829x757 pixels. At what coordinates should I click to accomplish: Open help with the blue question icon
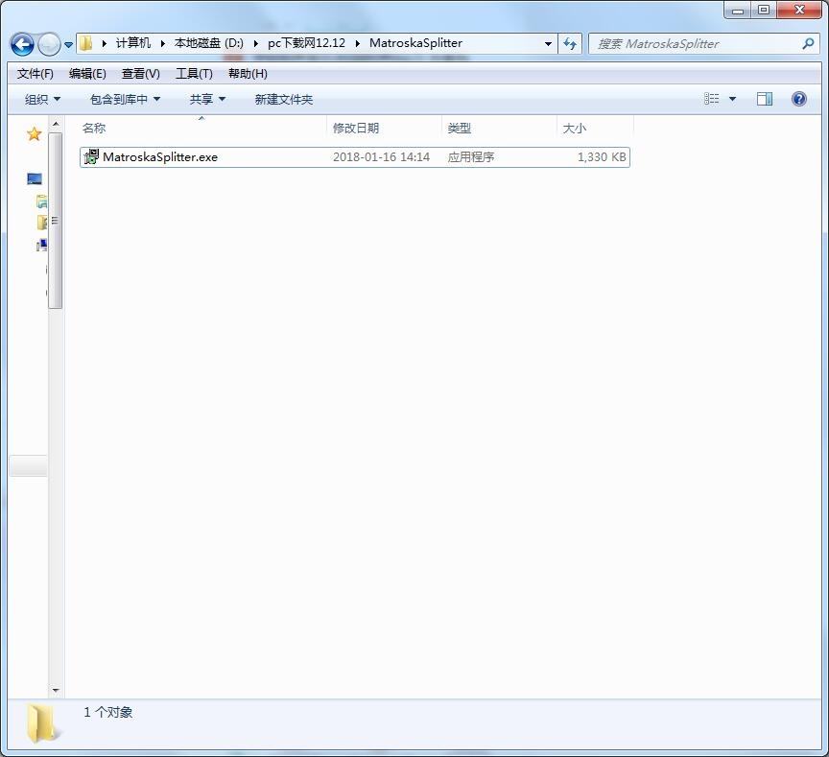click(x=798, y=99)
